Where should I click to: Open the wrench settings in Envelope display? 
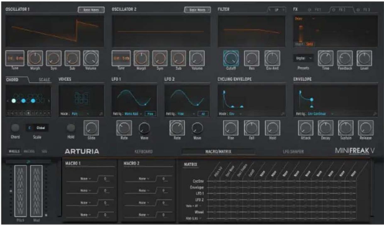375,114
